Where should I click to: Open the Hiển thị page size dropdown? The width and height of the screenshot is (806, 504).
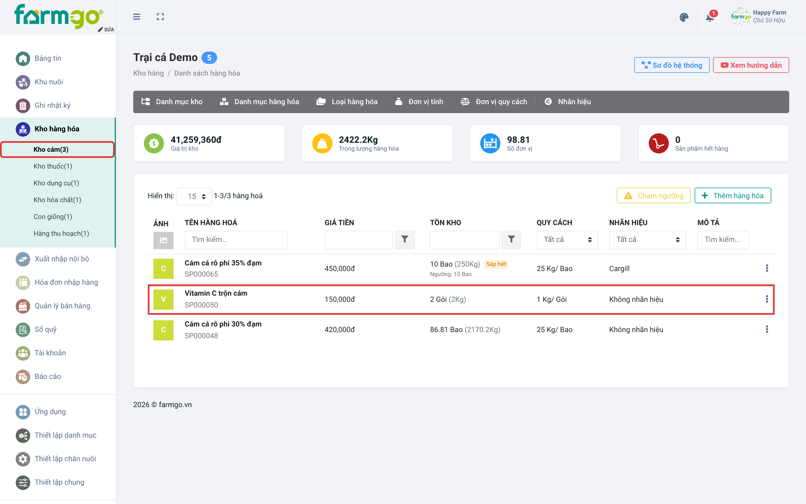coord(194,196)
